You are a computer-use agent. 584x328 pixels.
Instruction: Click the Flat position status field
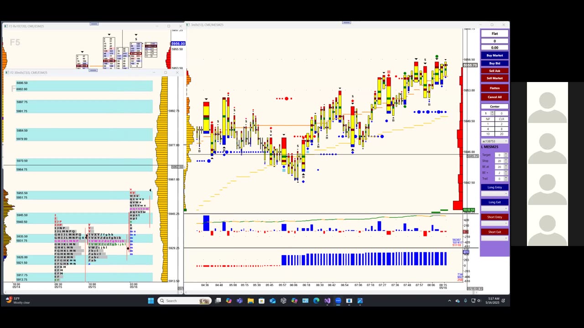click(495, 33)
